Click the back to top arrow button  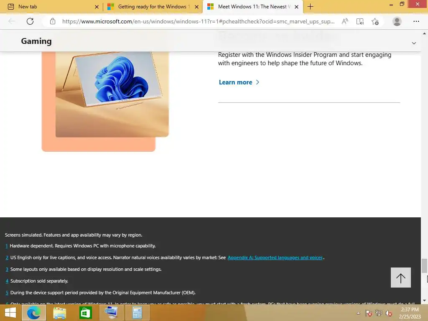click(x=401, y=278)
